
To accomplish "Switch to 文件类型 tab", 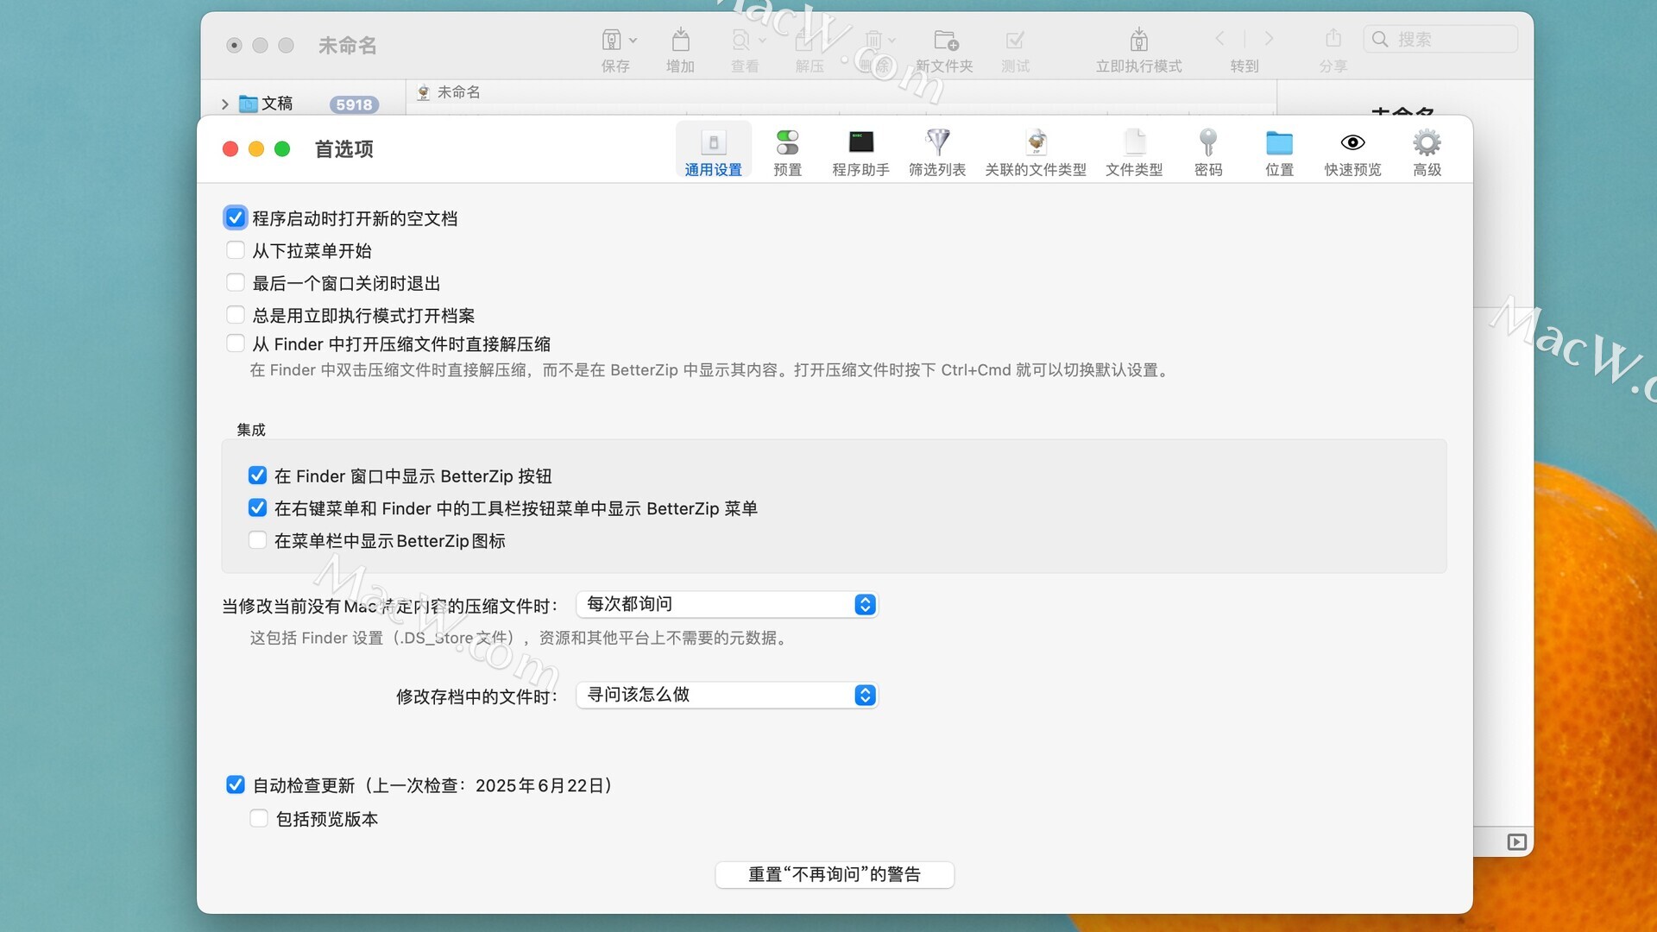I will (1134, 151).
